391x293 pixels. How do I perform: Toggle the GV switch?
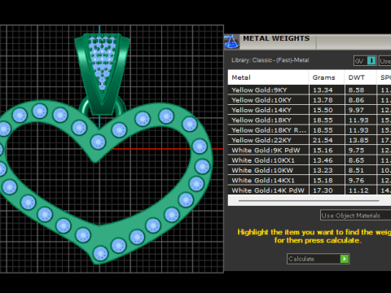(365, 61)
